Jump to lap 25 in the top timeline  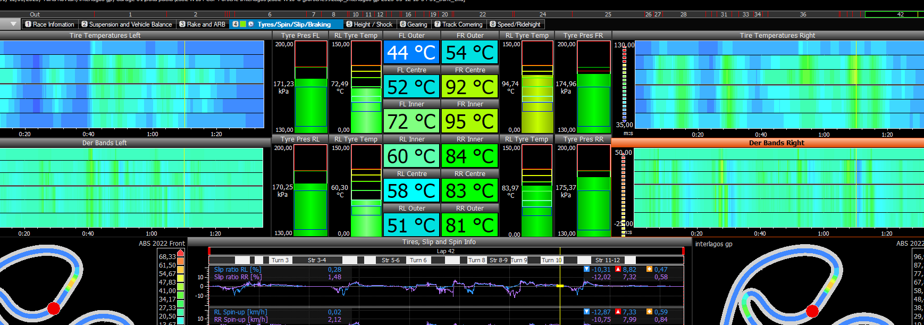click(608, 14)
